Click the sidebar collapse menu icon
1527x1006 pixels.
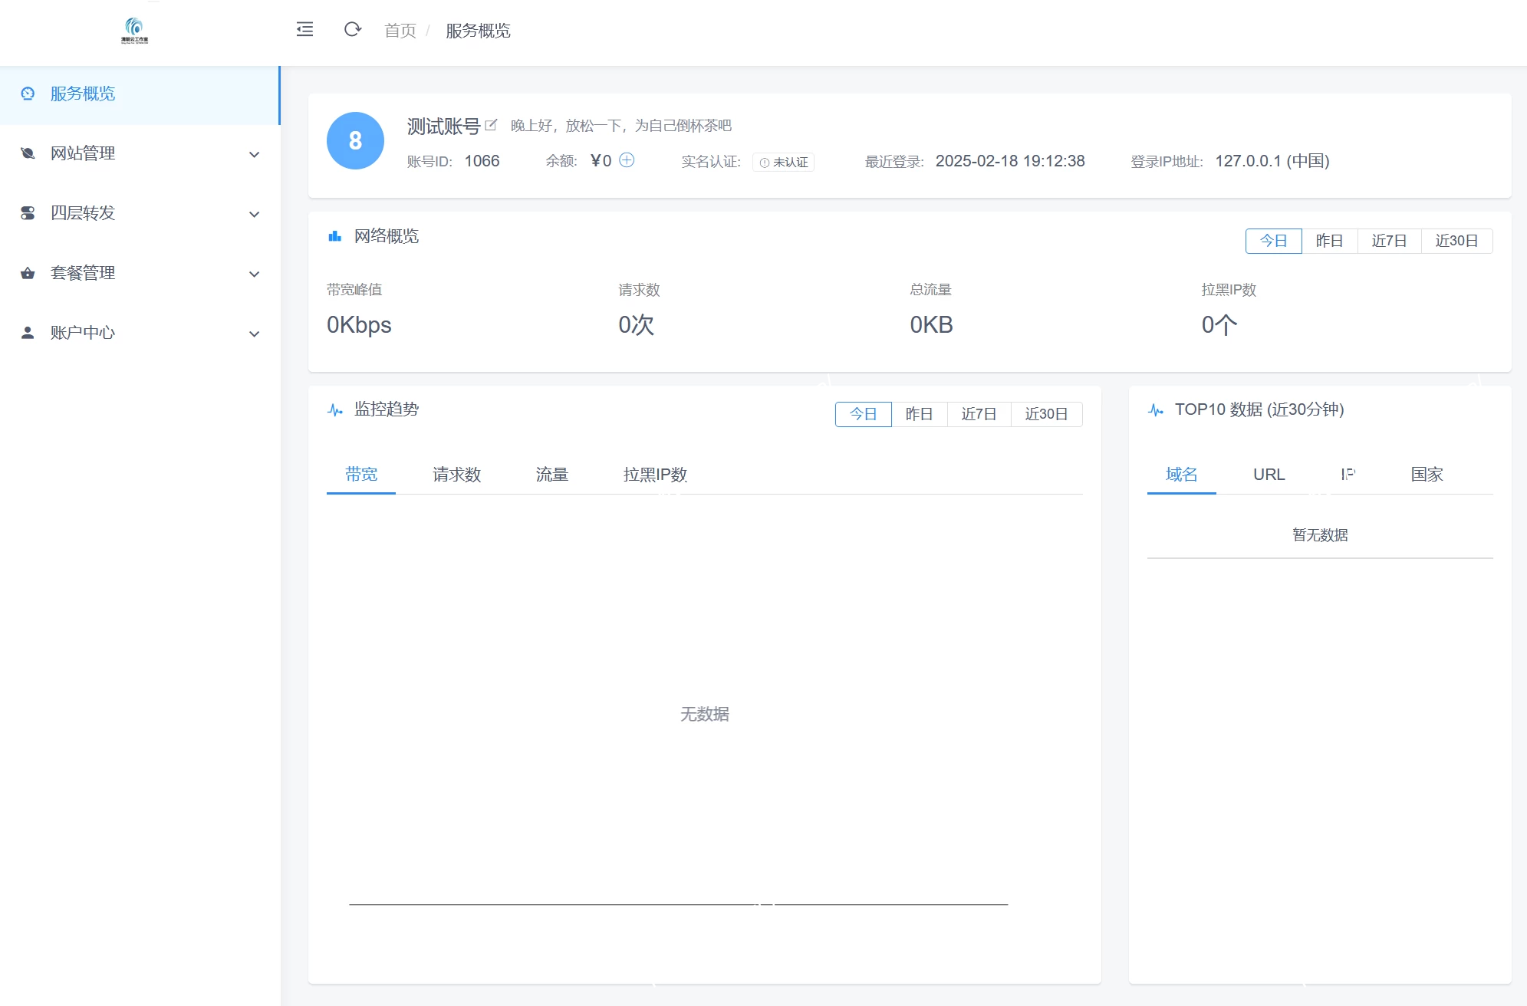pyautogui.click(x=304, y=30)
